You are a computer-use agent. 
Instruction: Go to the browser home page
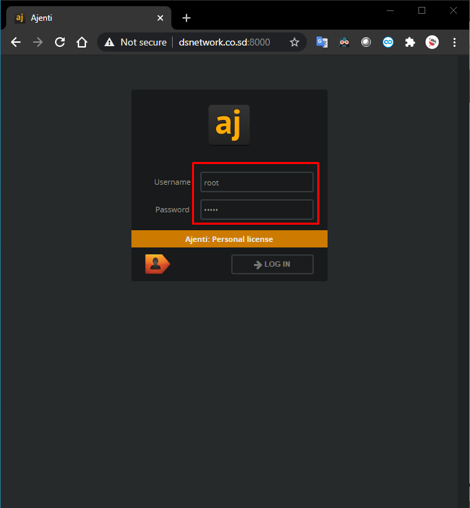pos(82,42)
